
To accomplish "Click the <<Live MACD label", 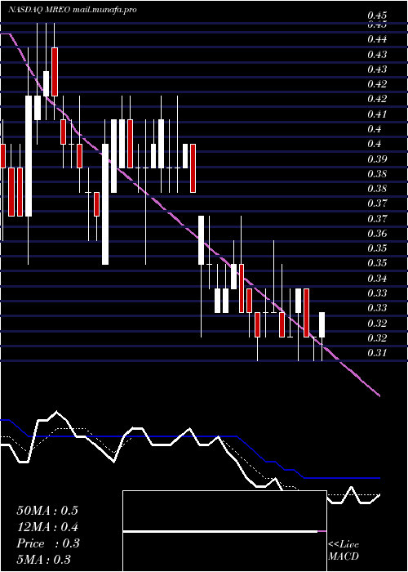I will tap(344, 551).
